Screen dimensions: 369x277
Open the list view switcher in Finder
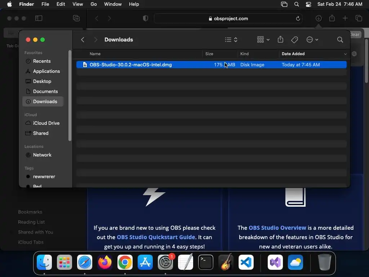tap(231, 40)
